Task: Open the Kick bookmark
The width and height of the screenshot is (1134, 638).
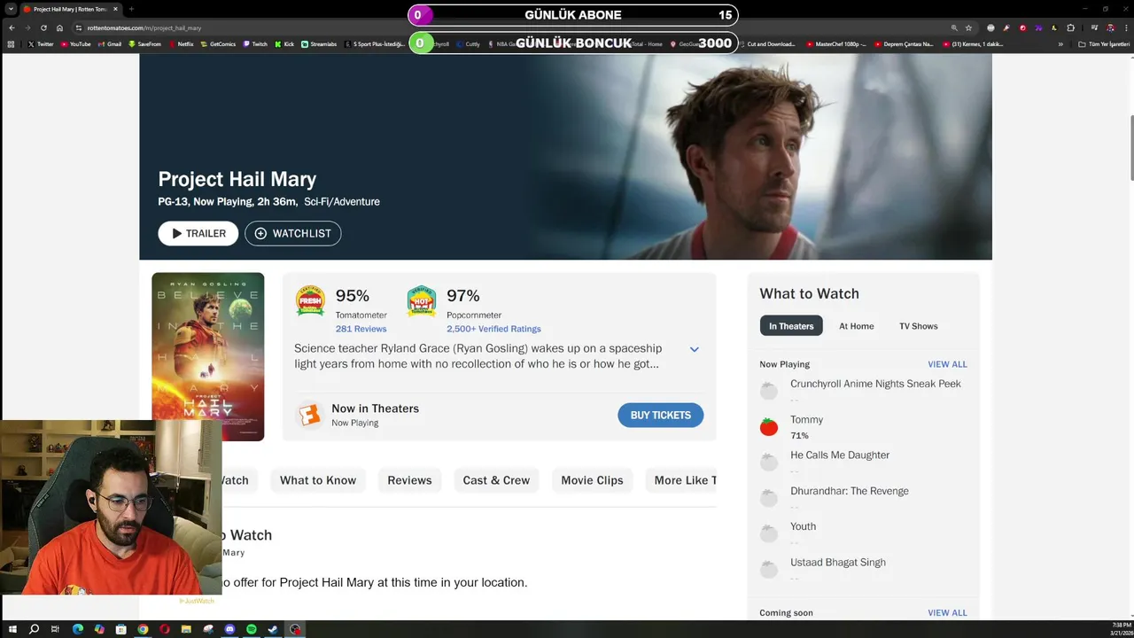Action: pos(284,43)
